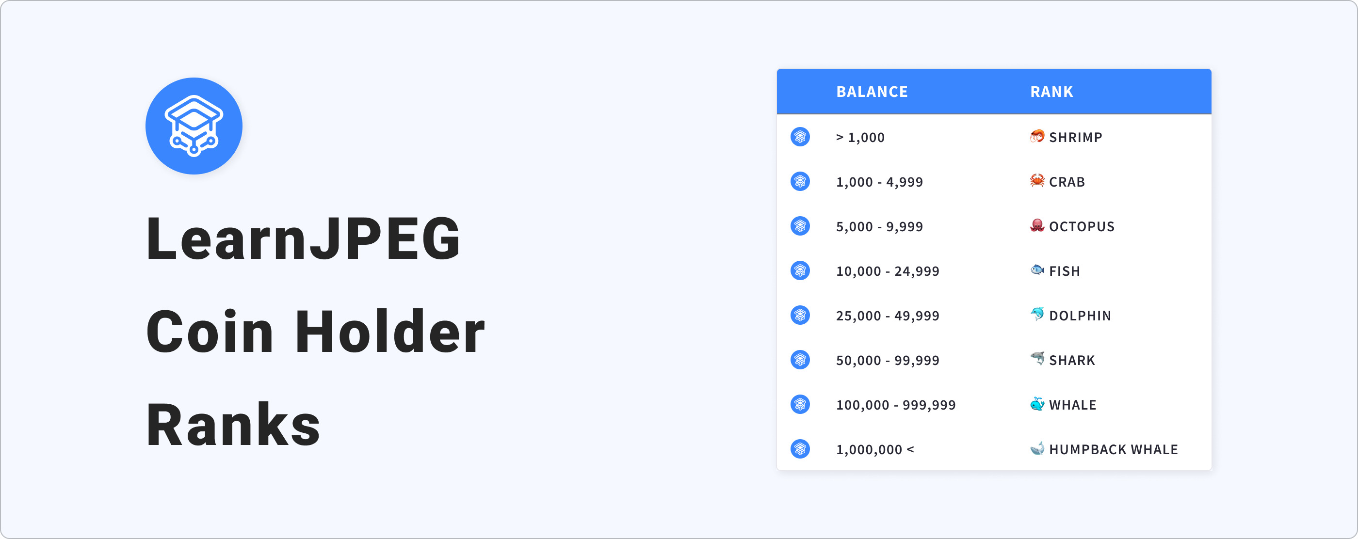Image resolution: width=1358 pixels, height=539 pixels.
Task: Click the DOLPHIN rank label
Action: (1080, 316)
